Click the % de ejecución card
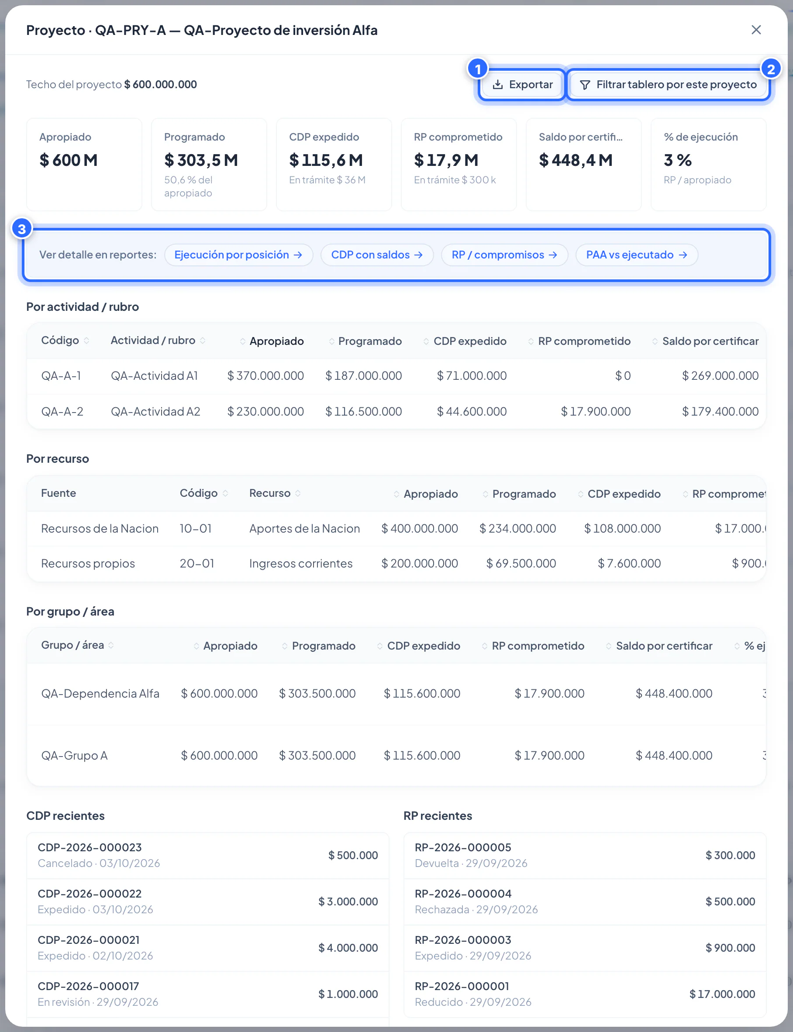 [708, 165]
